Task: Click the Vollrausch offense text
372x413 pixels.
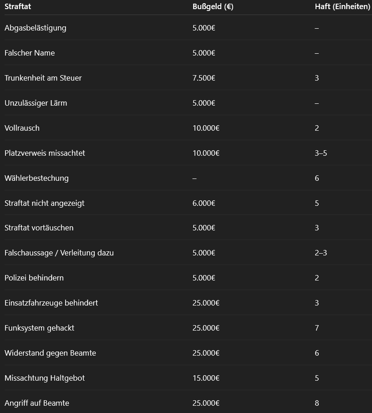Action: [22, 128]
